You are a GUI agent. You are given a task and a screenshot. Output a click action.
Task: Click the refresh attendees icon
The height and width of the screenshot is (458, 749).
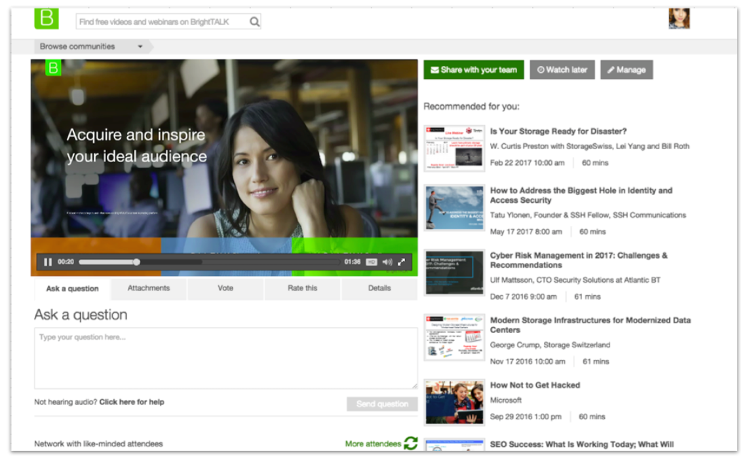pyautogui.click(x=411, y=443)
